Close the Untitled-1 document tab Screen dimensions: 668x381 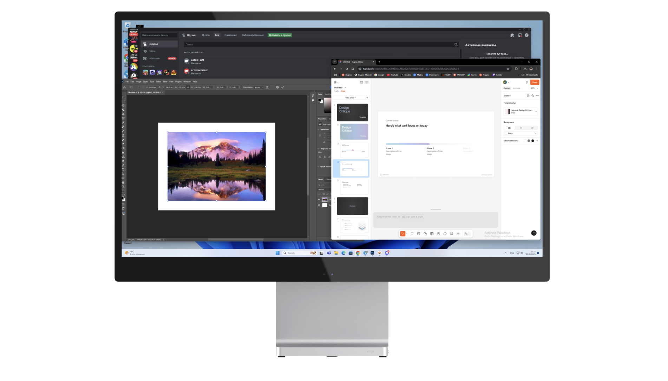(162, 92)
